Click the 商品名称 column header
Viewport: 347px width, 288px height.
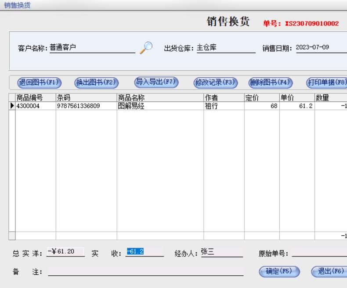pyautogui.click(x=160, y=97)
